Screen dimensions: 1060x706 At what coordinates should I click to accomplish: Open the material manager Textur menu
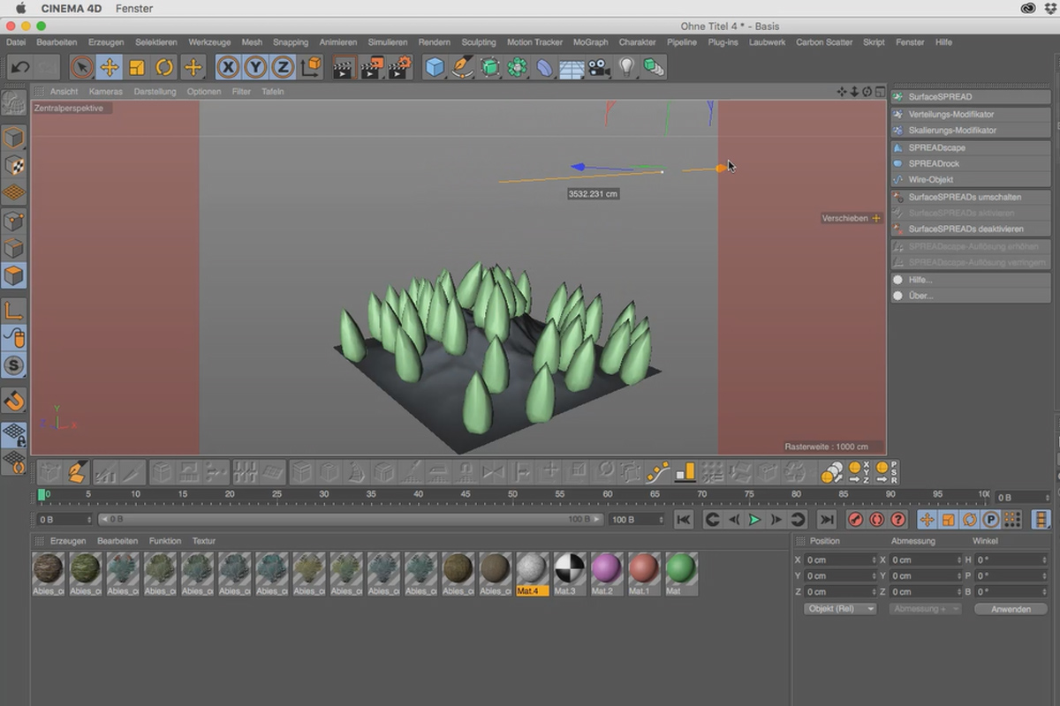pyautogui.click(x=204, y=541)
